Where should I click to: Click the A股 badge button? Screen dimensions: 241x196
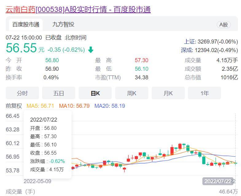point(224,24)
